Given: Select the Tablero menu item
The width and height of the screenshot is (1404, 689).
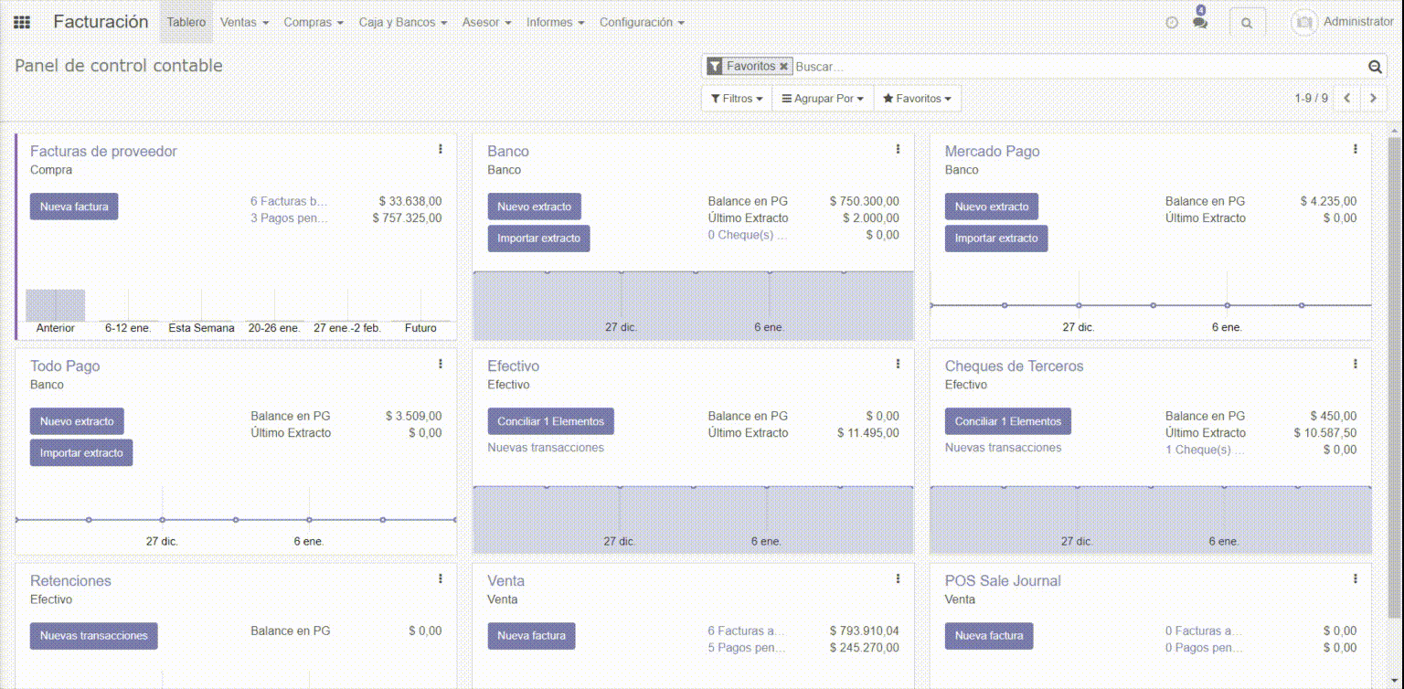Looking at the screenshot, I should [x=186, y=22].
